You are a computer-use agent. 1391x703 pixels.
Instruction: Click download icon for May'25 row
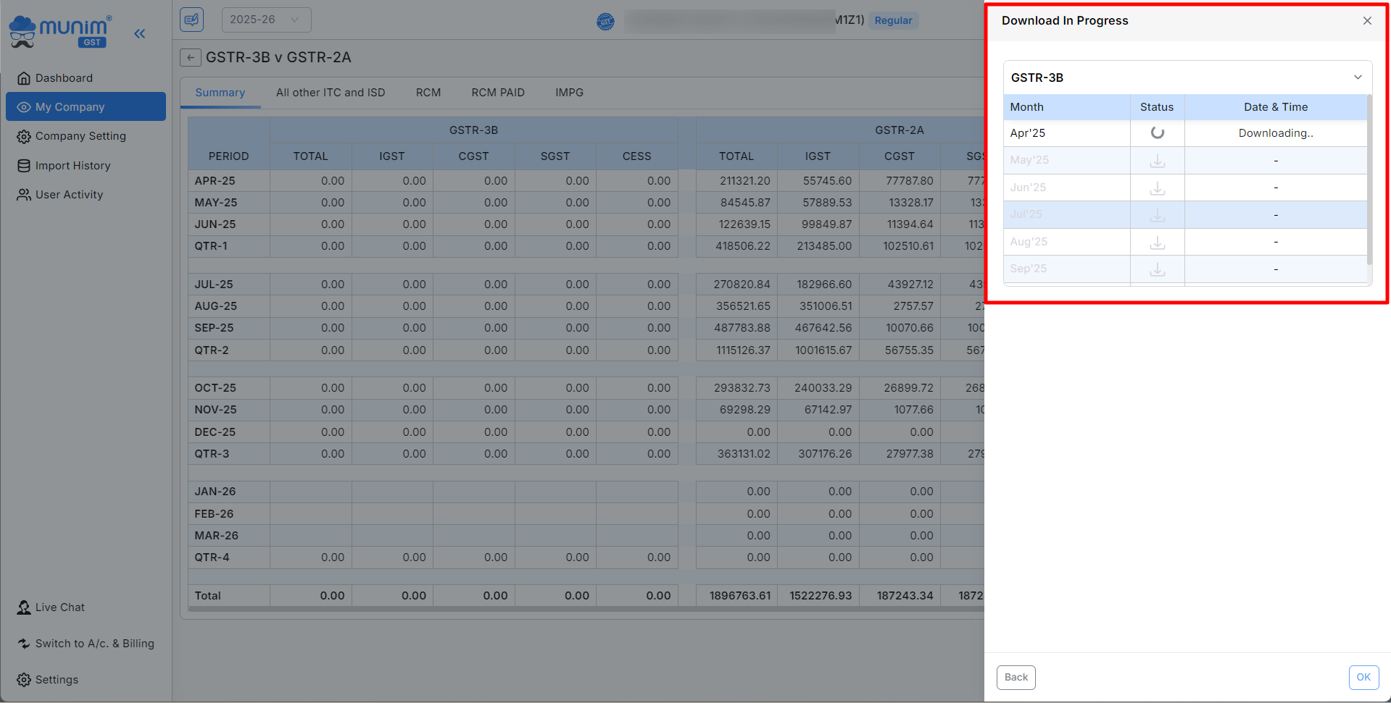coord(1158,161)
